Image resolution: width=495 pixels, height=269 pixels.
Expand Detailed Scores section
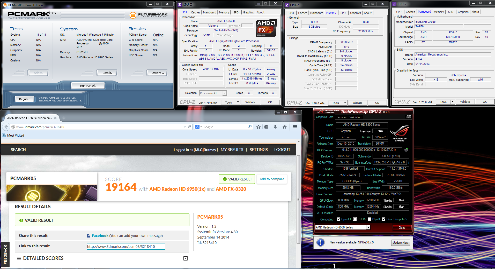[x=186, y=258]
